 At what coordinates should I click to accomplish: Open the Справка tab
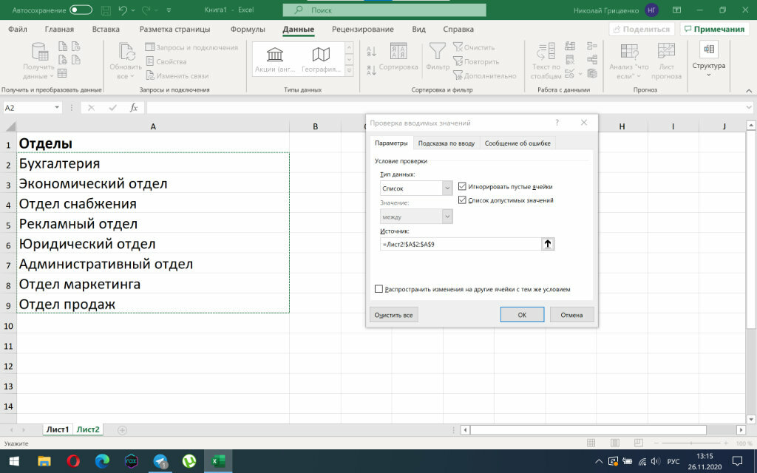click(x=458, y=29)
